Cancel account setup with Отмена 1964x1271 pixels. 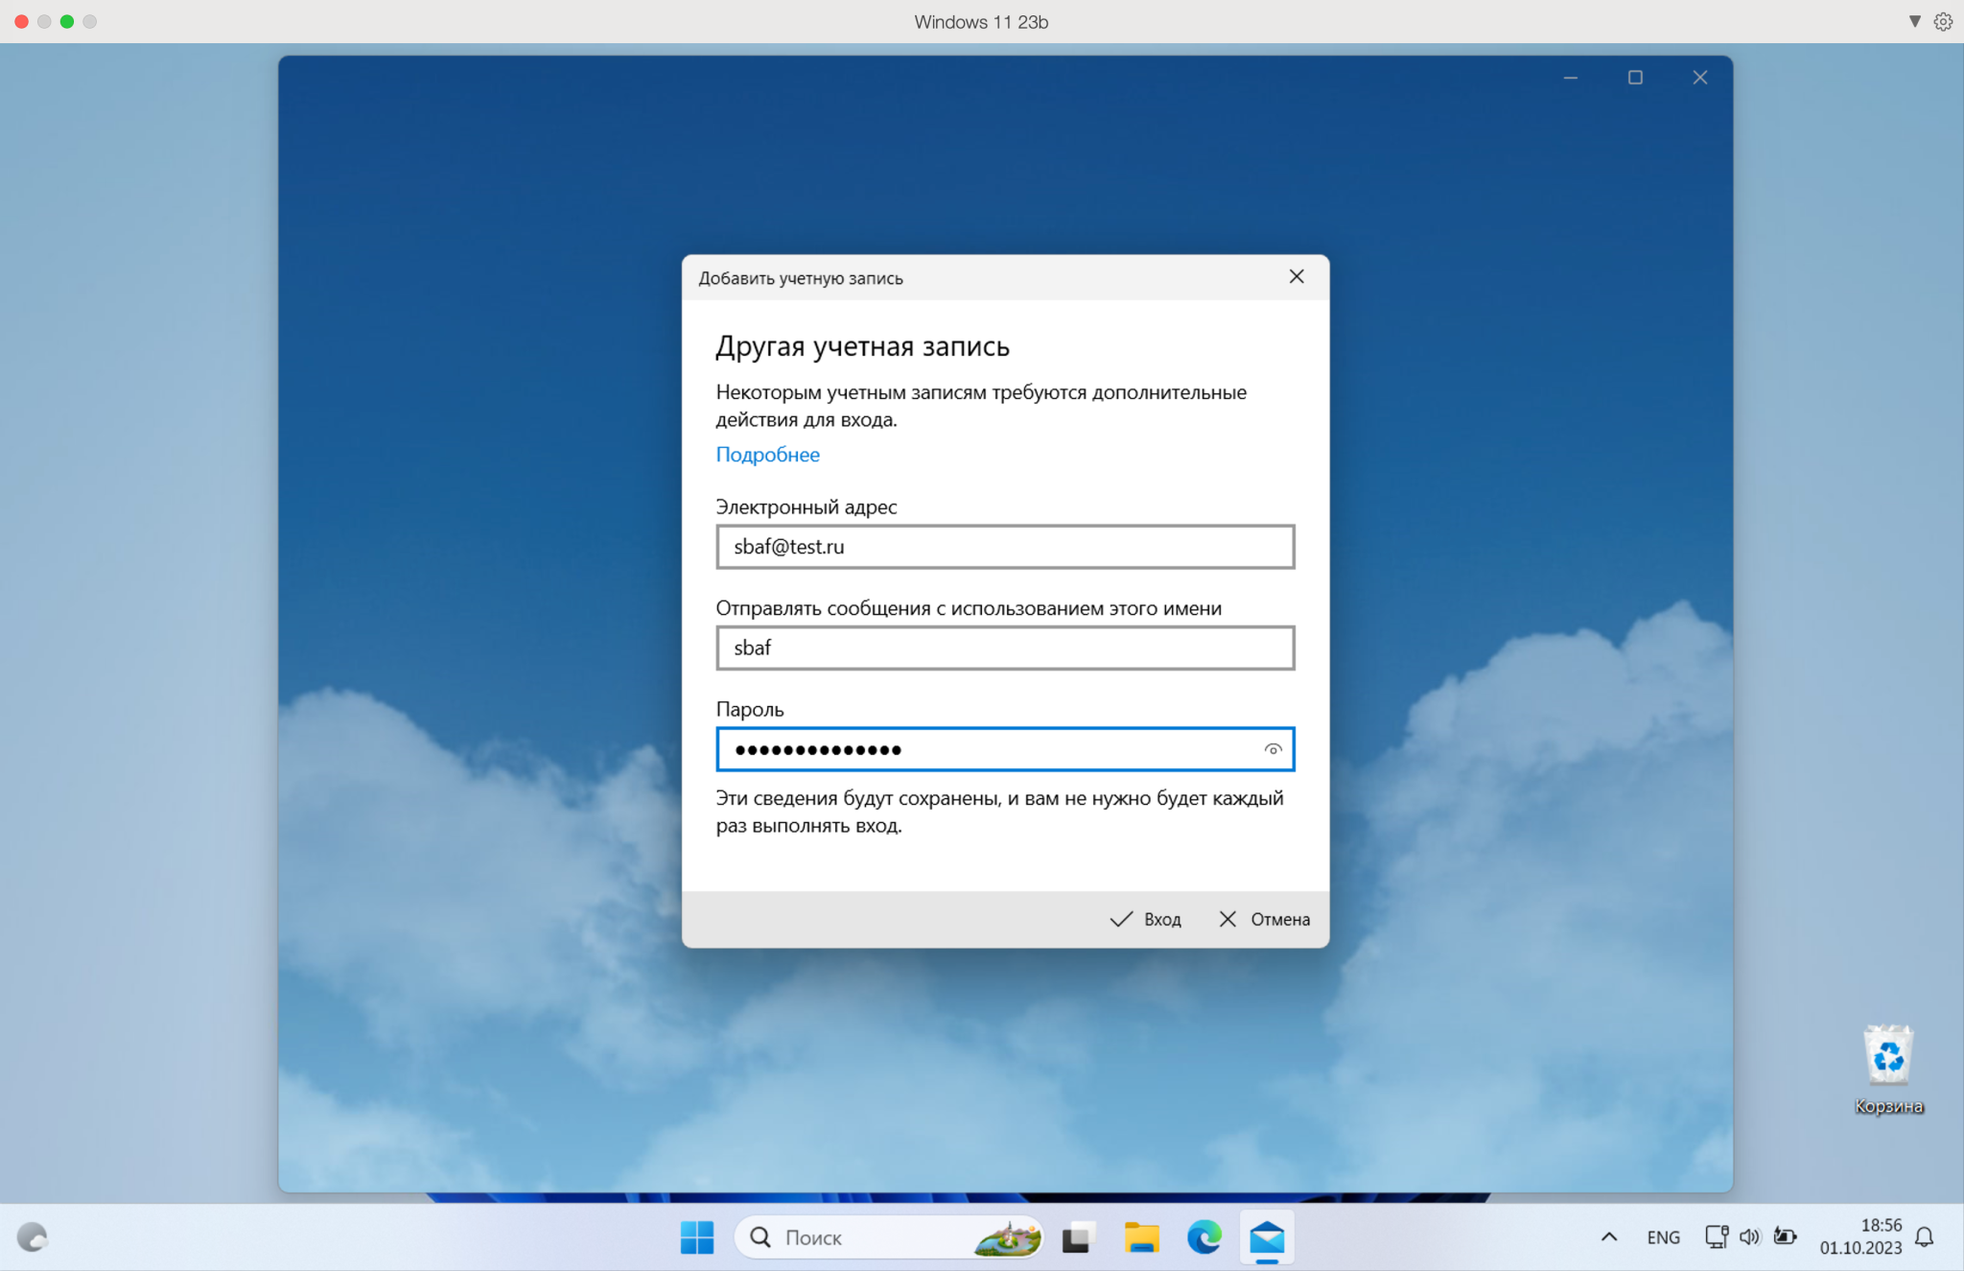[x=1264, y=919]
